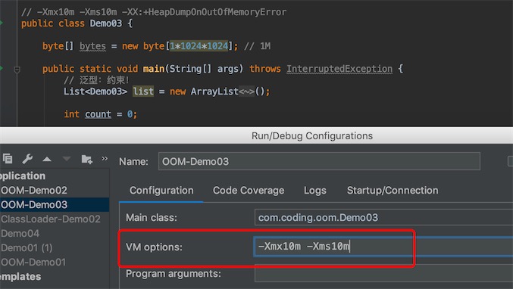
Task: Select the Templates node in the tree
Action: [x=55, y=277]
